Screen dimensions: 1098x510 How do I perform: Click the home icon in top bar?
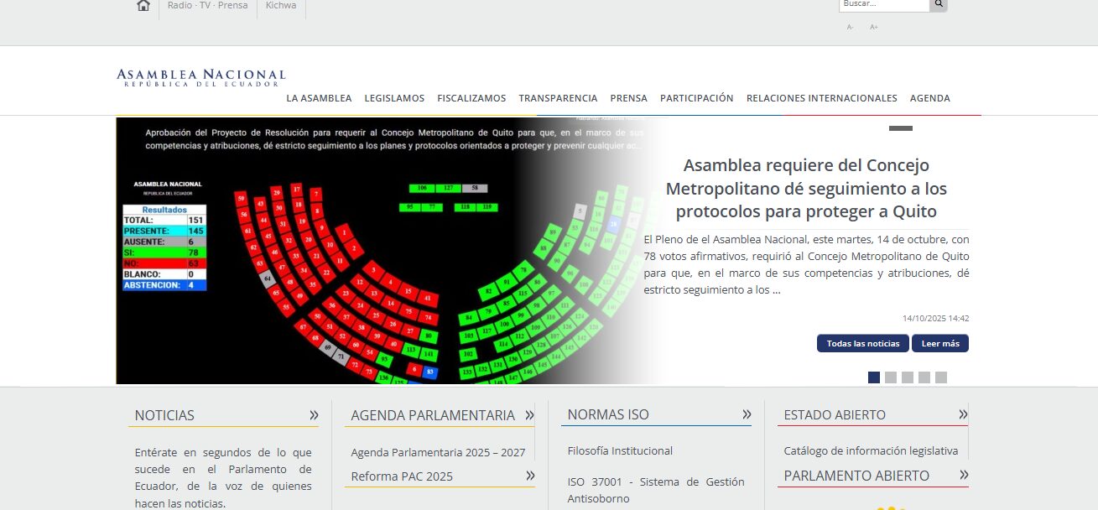click(143, 6)
